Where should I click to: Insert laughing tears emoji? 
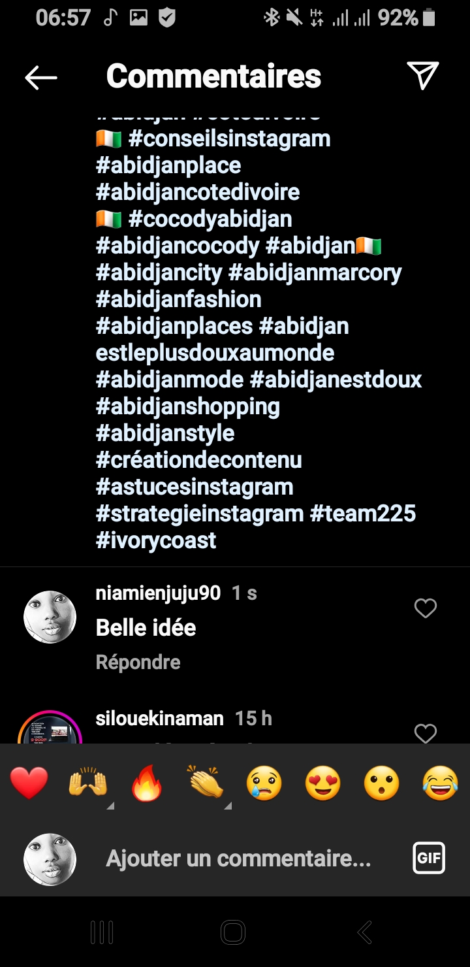coord(441,783)
